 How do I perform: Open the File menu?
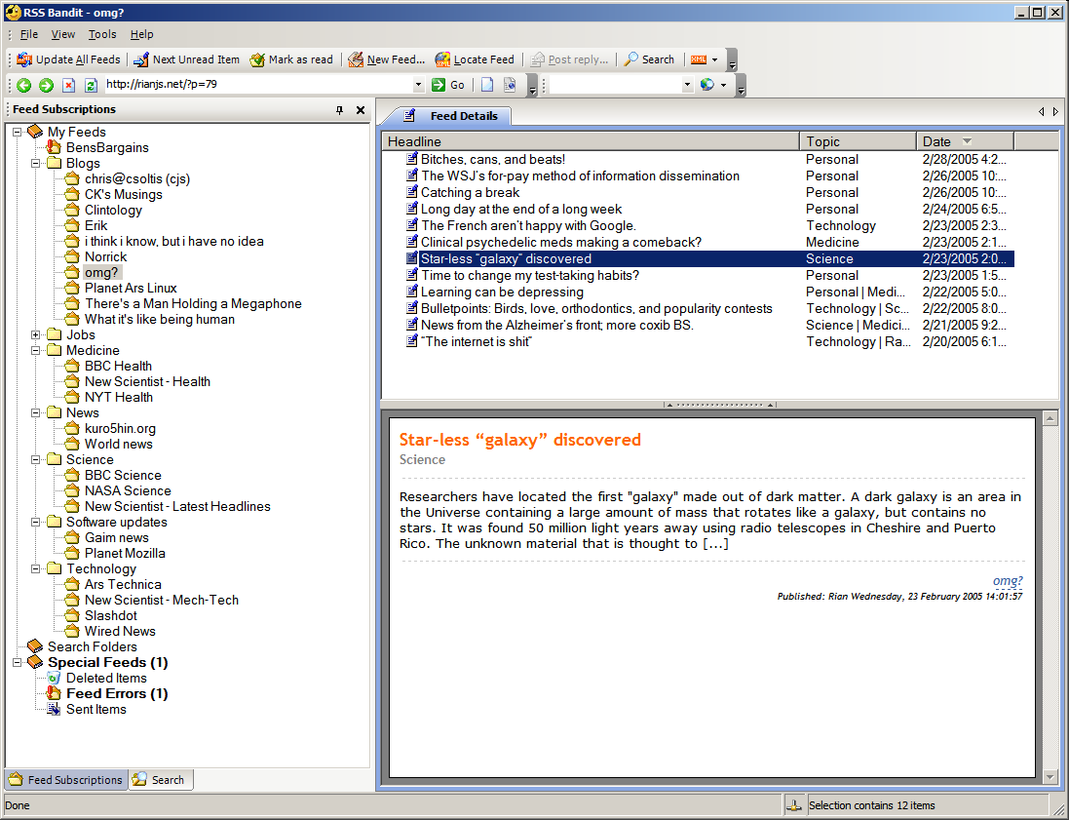click(28, 34)
